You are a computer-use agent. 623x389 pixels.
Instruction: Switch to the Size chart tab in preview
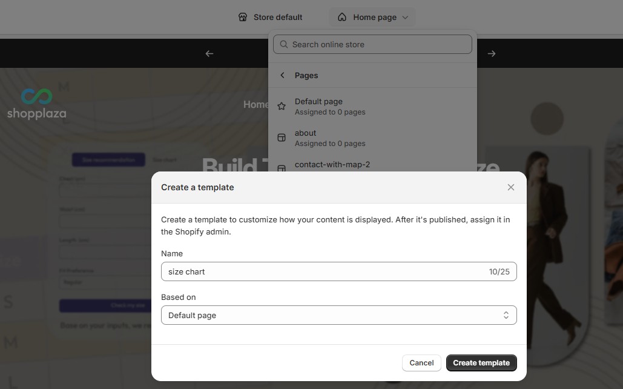pyautogui.click(x=164, y=160)
